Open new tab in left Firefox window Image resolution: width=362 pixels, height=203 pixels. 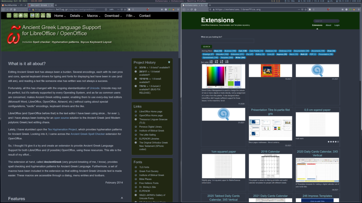click(56, 5)
